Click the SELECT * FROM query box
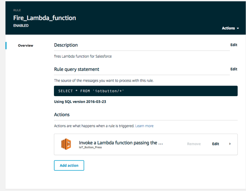Screen dimensions: 246x191 point(145,91)
